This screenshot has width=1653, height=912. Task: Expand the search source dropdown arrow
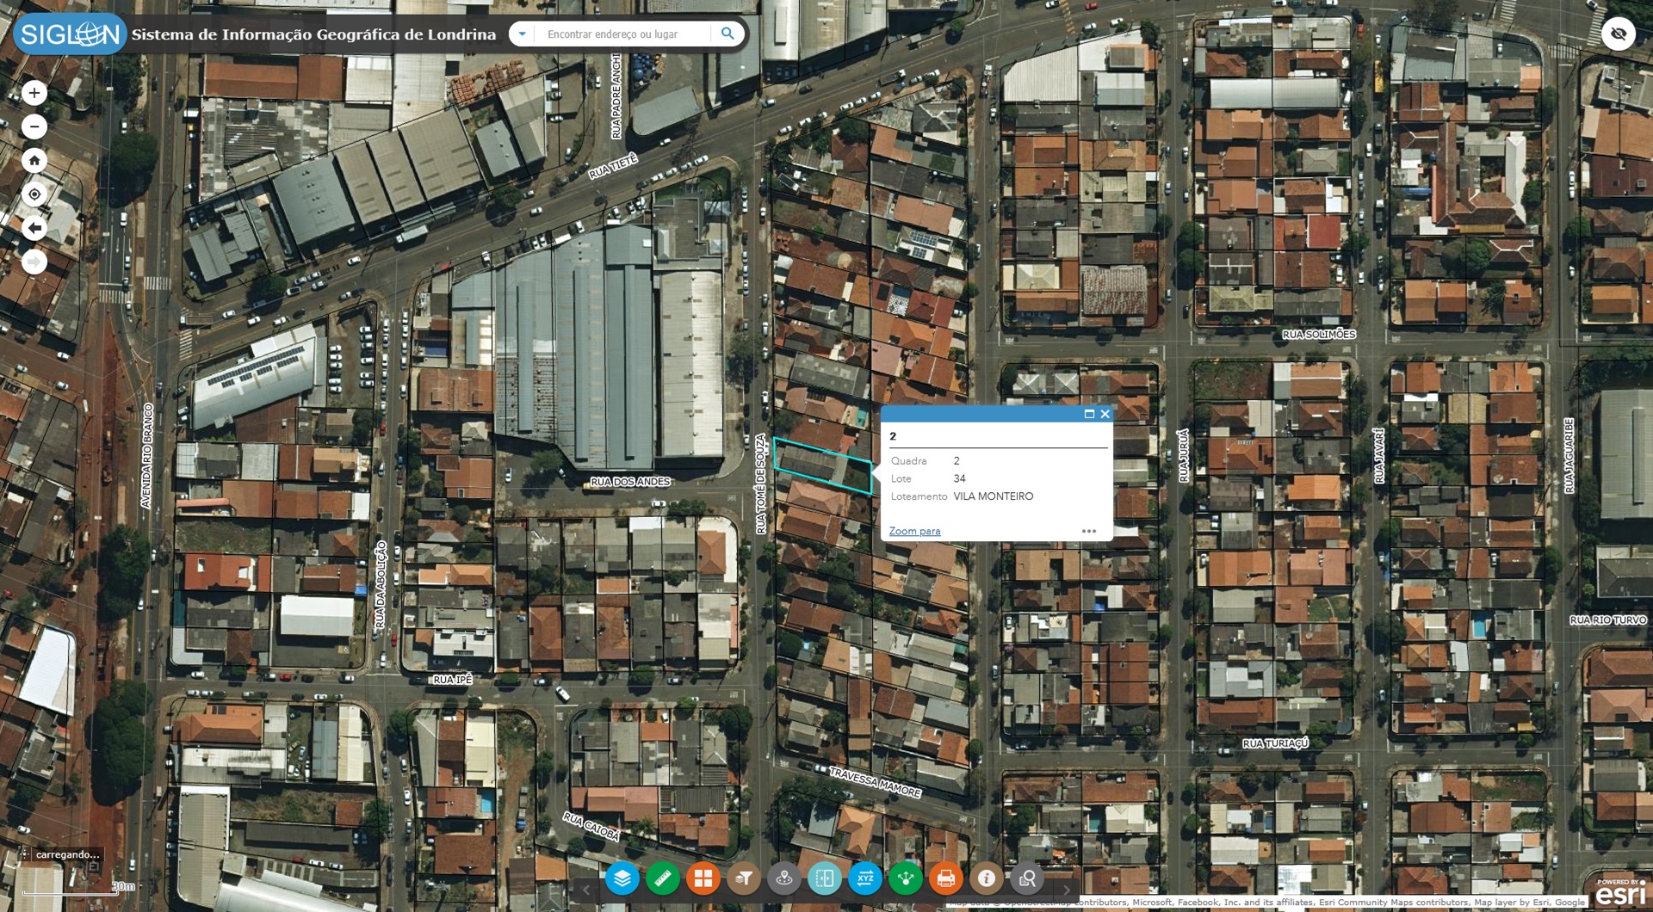coord(522,34)
